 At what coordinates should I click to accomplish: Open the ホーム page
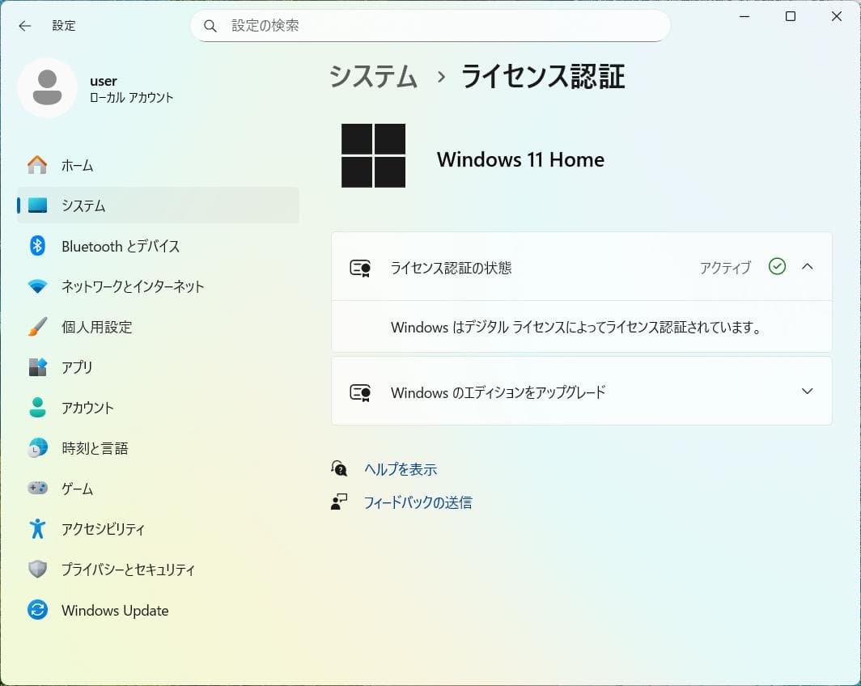[158, 165]
